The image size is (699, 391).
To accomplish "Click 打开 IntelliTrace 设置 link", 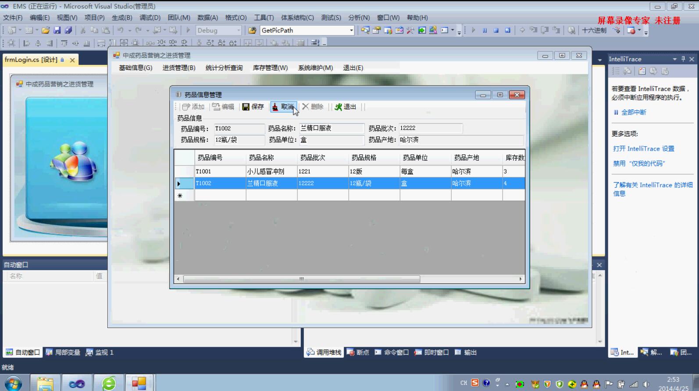I will (x=643, y=149).
